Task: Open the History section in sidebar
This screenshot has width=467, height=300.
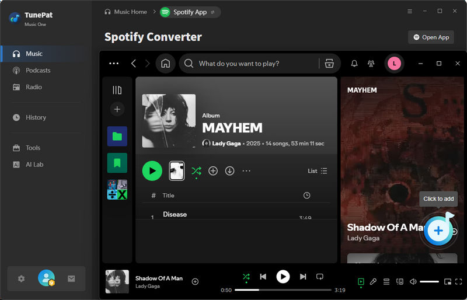Action: click(36, 117)
